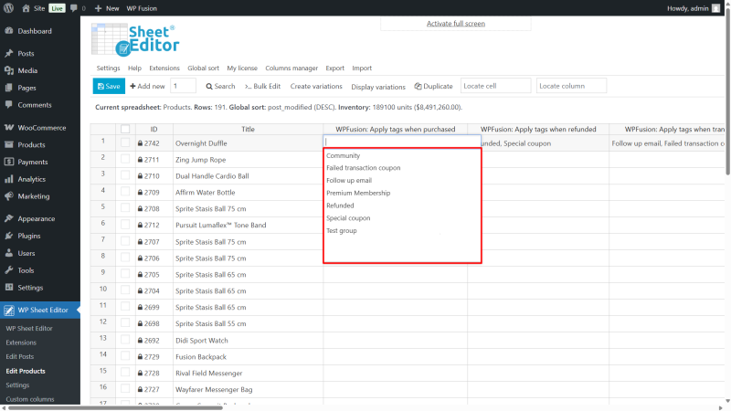Click the vertical page scrollbar thumb

click(727, 90)
